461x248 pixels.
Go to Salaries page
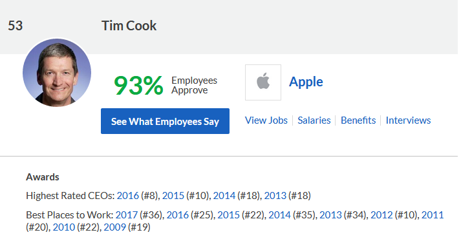pyautogui.click(x=314, y=120)
